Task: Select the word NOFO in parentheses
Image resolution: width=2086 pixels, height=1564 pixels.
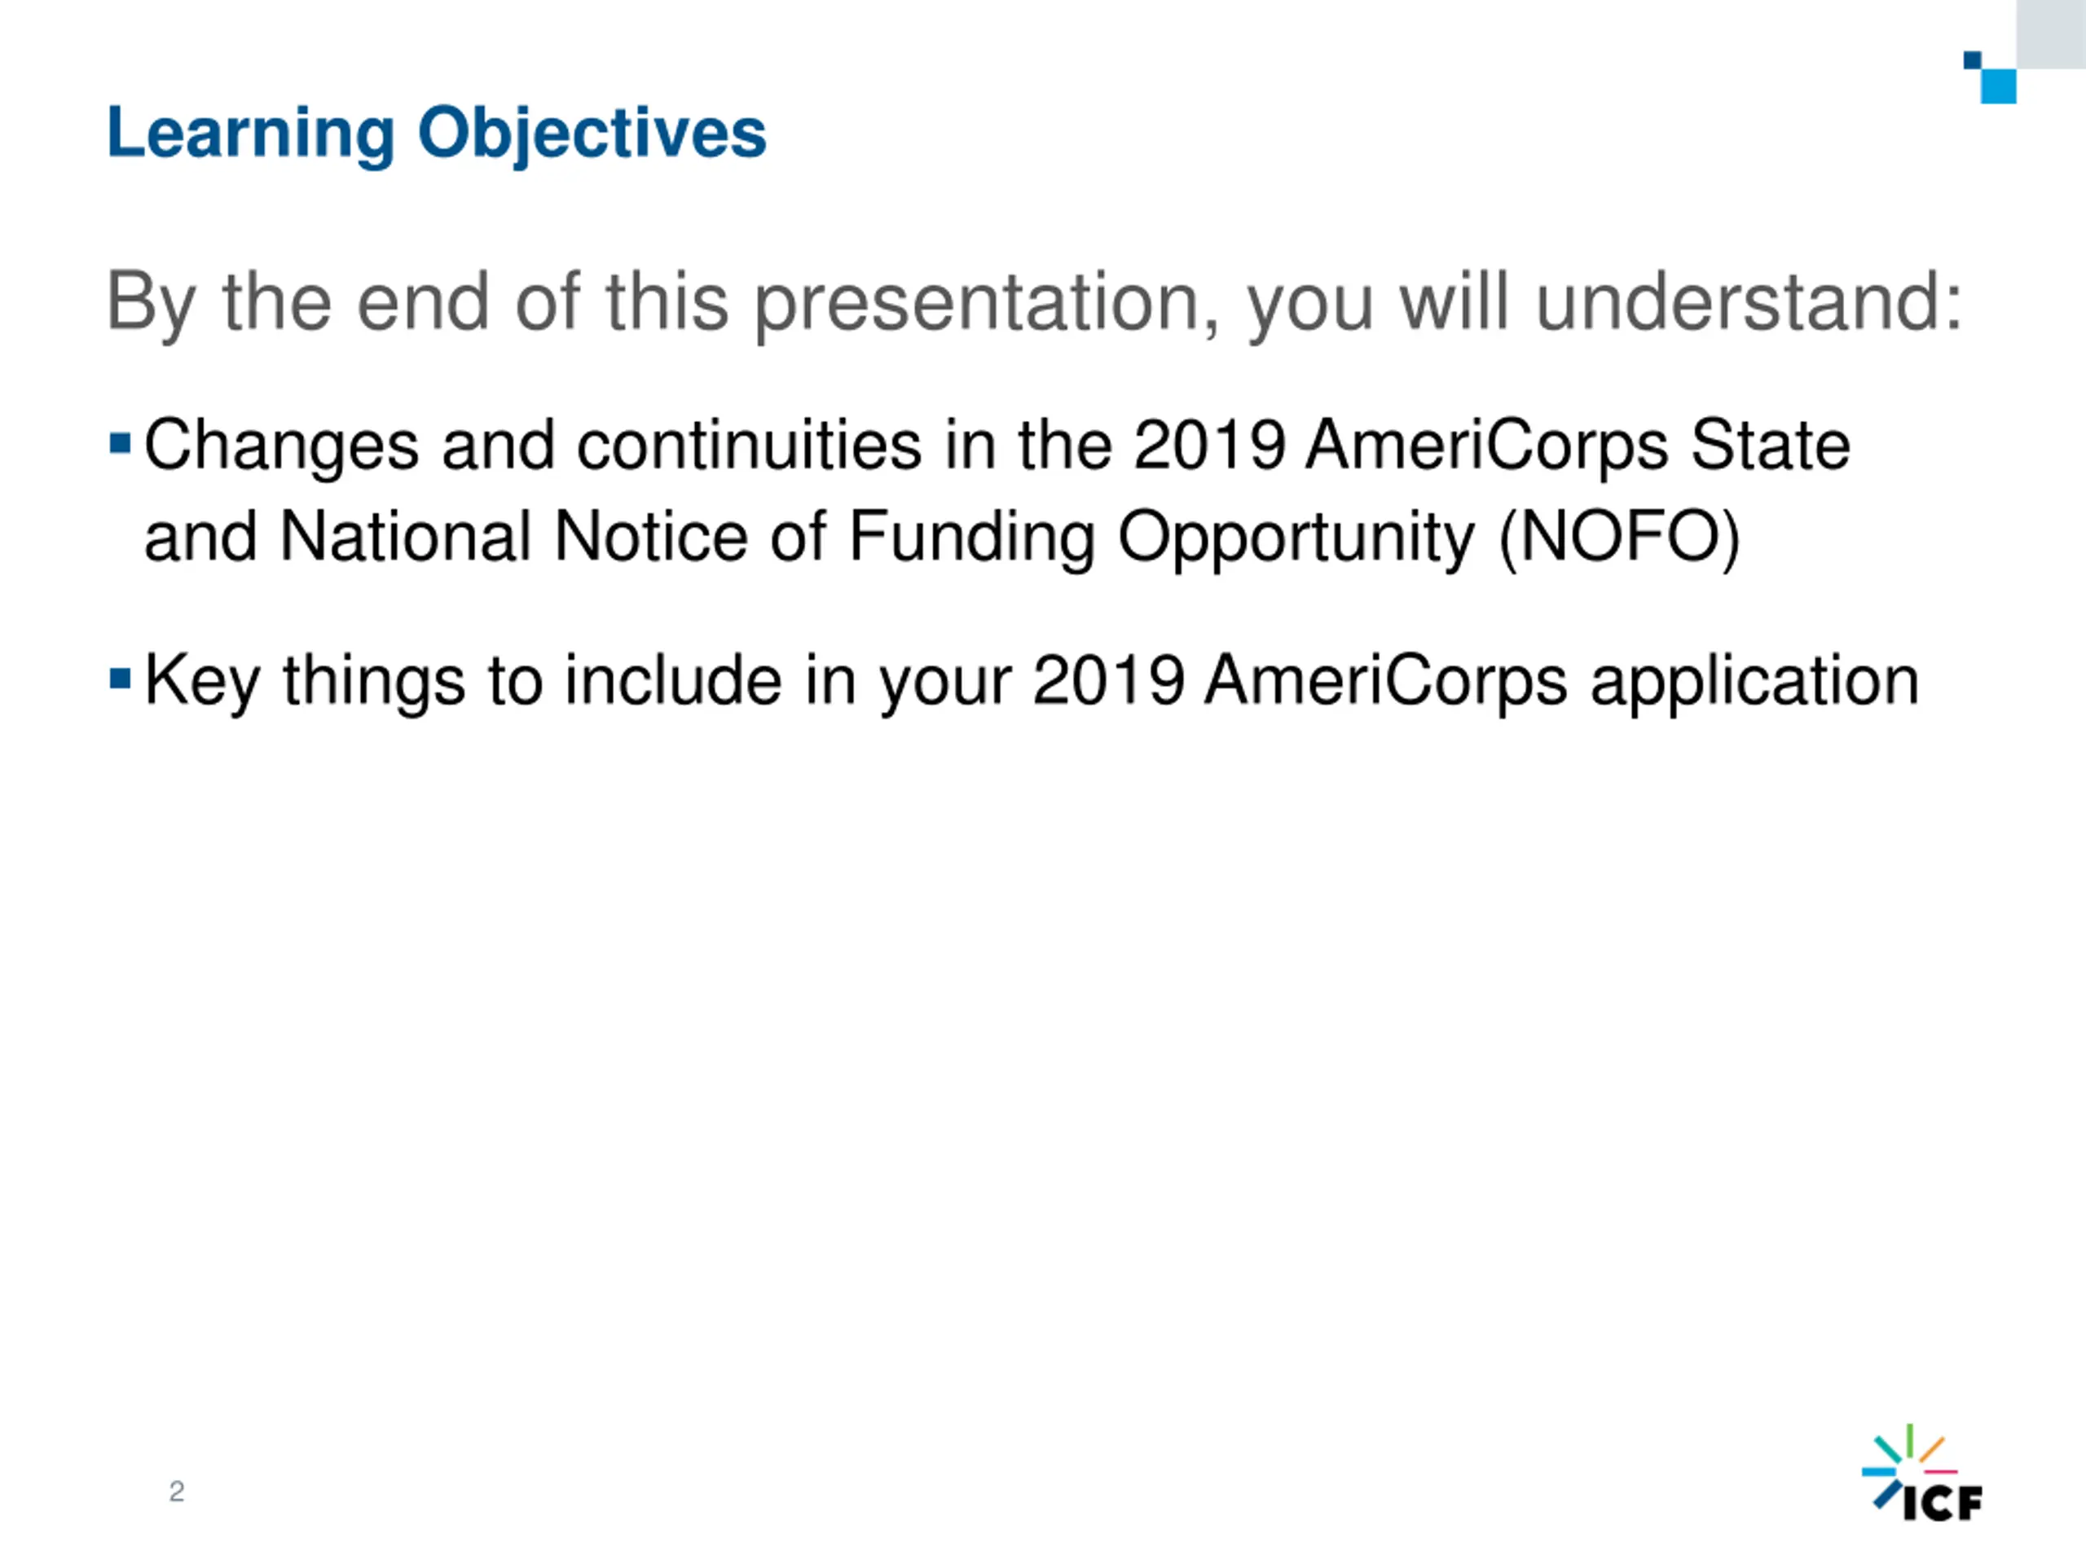Action: (x=1619, y=537)
